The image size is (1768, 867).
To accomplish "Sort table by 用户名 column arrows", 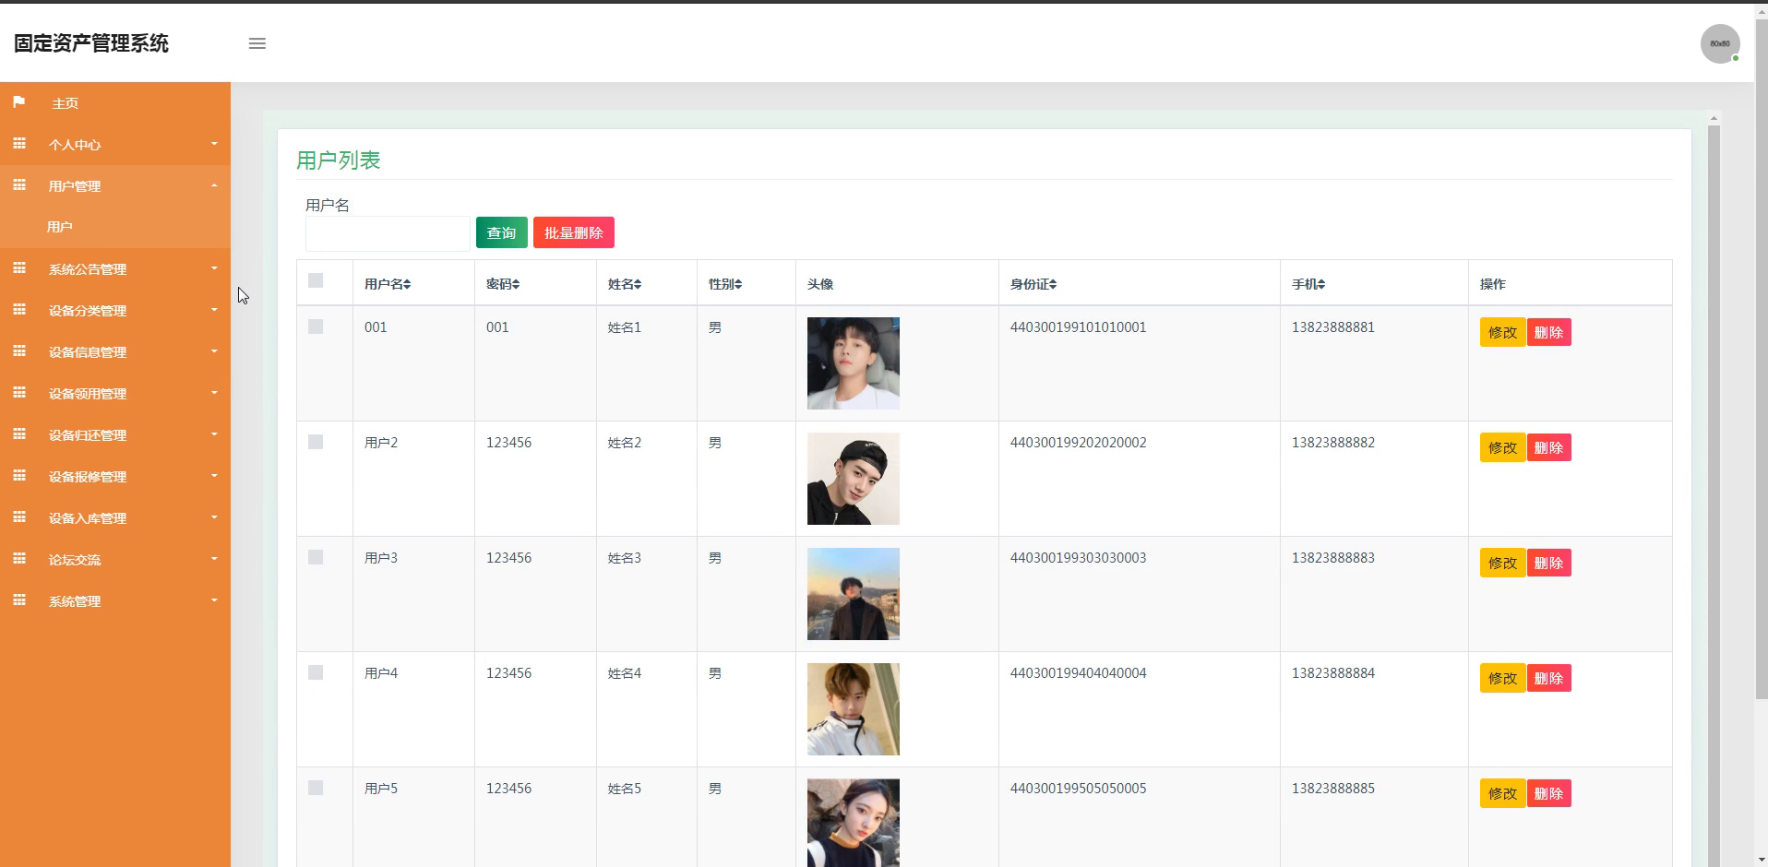I will (407, 284).
